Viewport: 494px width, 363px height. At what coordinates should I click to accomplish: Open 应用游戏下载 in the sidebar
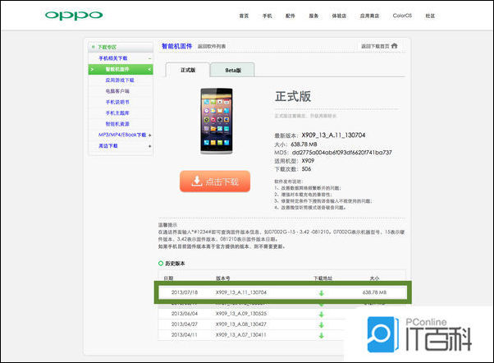point(120,80)
